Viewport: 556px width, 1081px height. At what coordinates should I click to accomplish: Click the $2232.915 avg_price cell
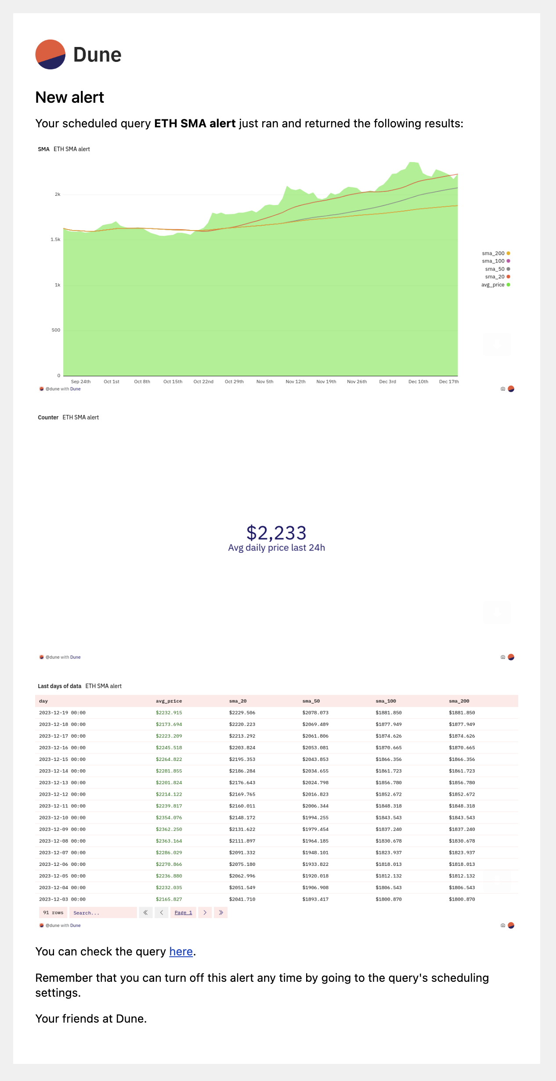click(169, 713)
